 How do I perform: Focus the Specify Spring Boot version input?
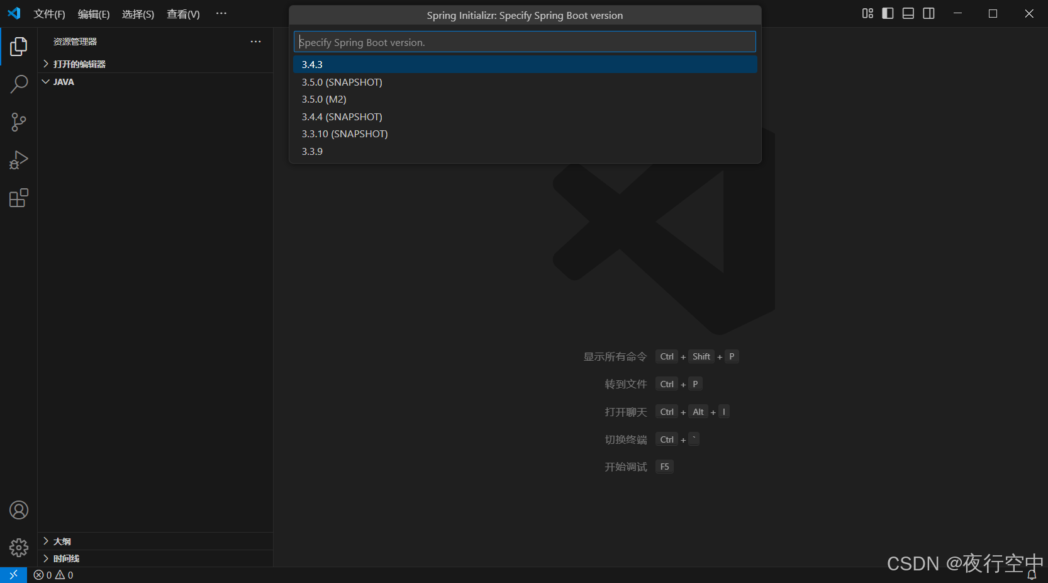[x=525, y=42]
